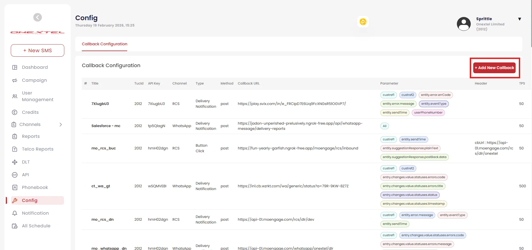
Task: Click the Button Click type cell
Action: point(202,148)
